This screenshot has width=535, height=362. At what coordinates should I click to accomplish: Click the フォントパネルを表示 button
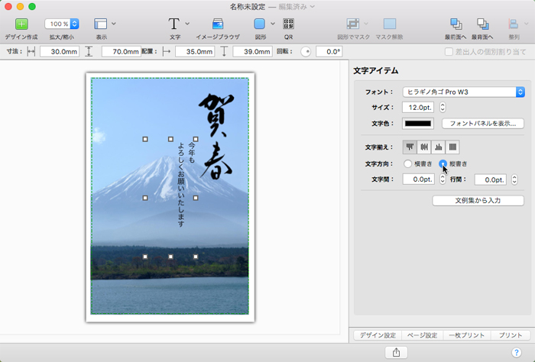click(483, 123)
